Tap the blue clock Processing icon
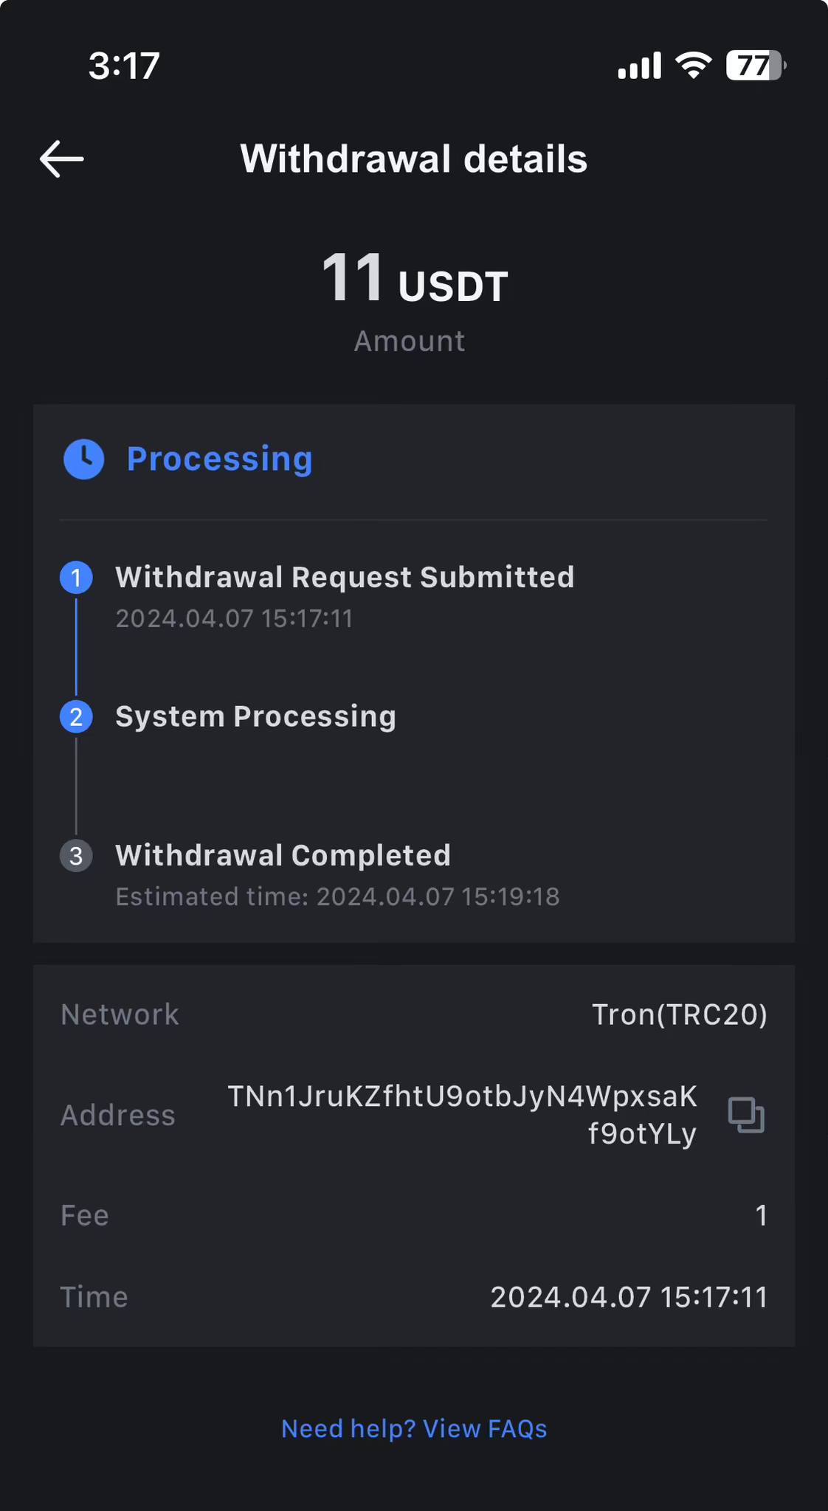Image resolution: width=828 pixels, height=1511 pixels. (x=83, y=459)
